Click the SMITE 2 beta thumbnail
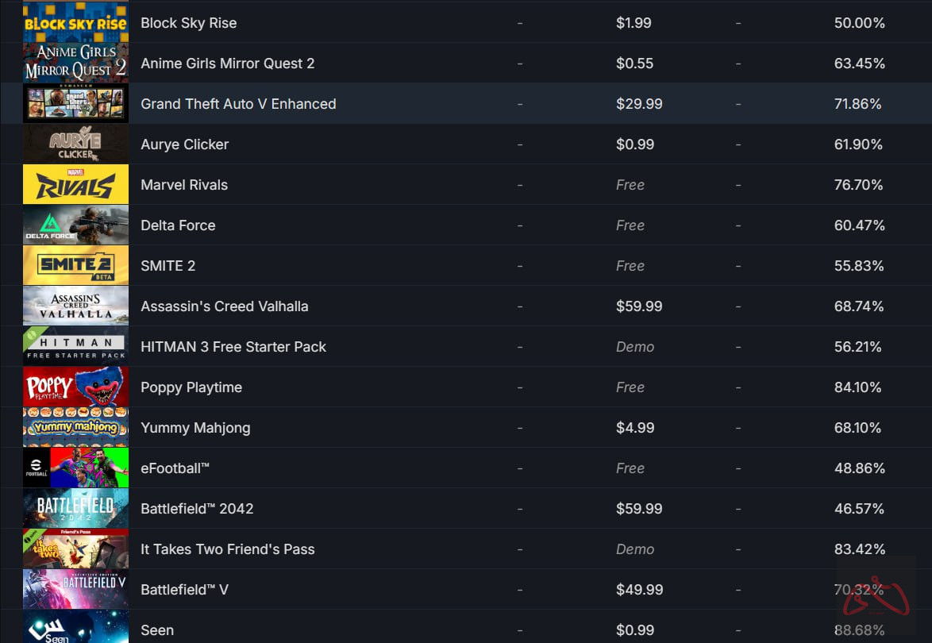Image resolution: width=932 pixels, height=643 pixels. (75, 265)
